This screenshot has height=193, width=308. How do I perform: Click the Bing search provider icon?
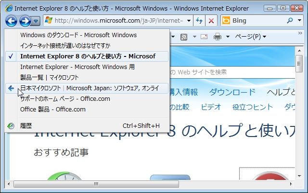click(x=226, y=20)
